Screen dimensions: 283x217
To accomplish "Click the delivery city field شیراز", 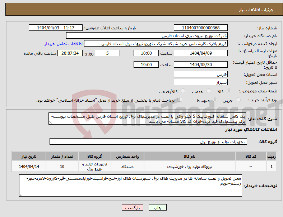I will (x=200, y=82).
